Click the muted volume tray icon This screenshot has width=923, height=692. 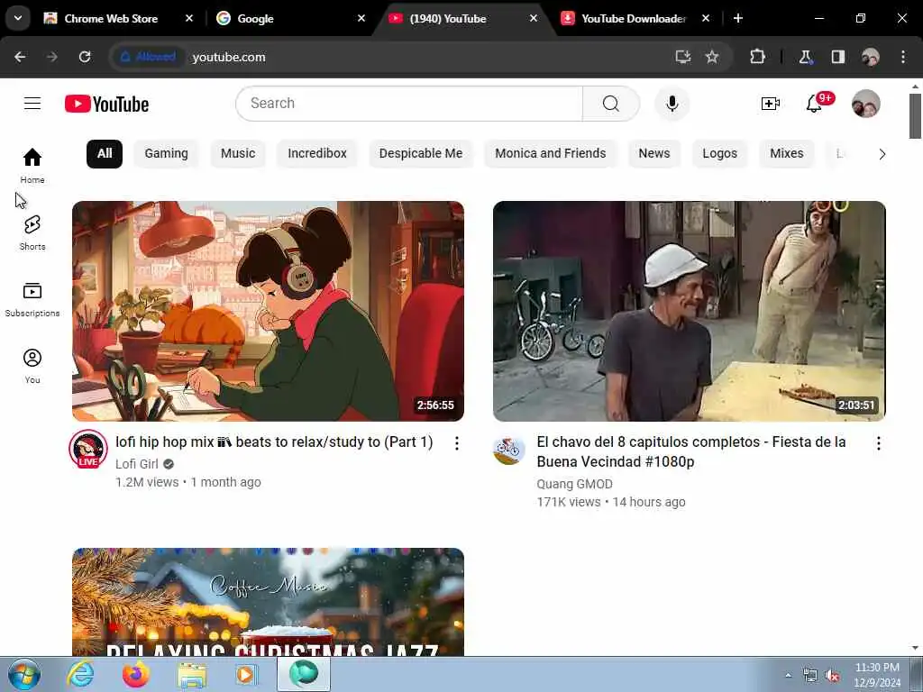(x=832, y=676)
